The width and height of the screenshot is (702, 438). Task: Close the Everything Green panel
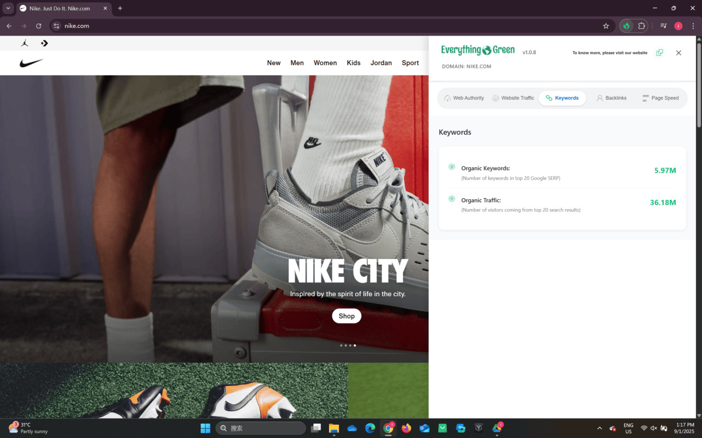[678, 53]
